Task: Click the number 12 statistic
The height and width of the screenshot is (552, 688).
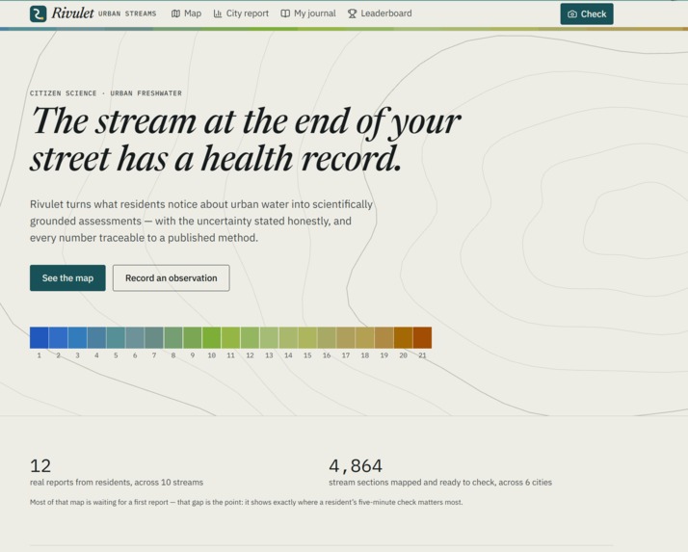Action: coord(40,466)
